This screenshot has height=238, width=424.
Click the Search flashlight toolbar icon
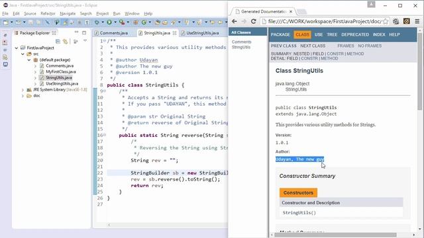(173, 22)
